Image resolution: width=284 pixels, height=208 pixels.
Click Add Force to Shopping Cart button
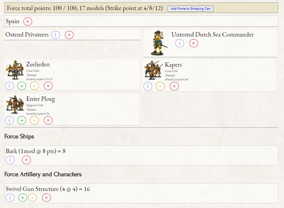[x=190, y=9]
